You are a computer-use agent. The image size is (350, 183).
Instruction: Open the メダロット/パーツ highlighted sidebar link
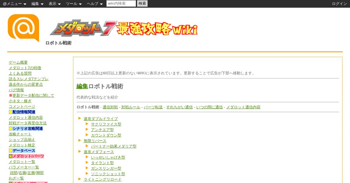[28, 156]
